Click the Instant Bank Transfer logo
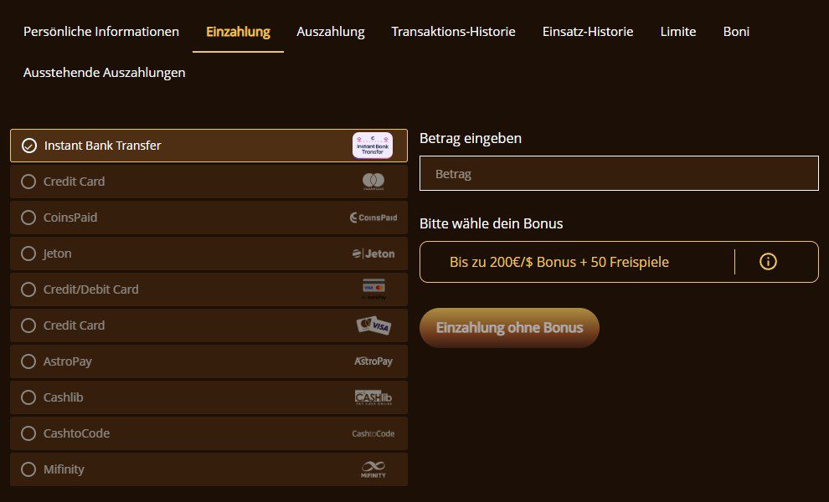The image size is (829, 502). tap(372, 146)
